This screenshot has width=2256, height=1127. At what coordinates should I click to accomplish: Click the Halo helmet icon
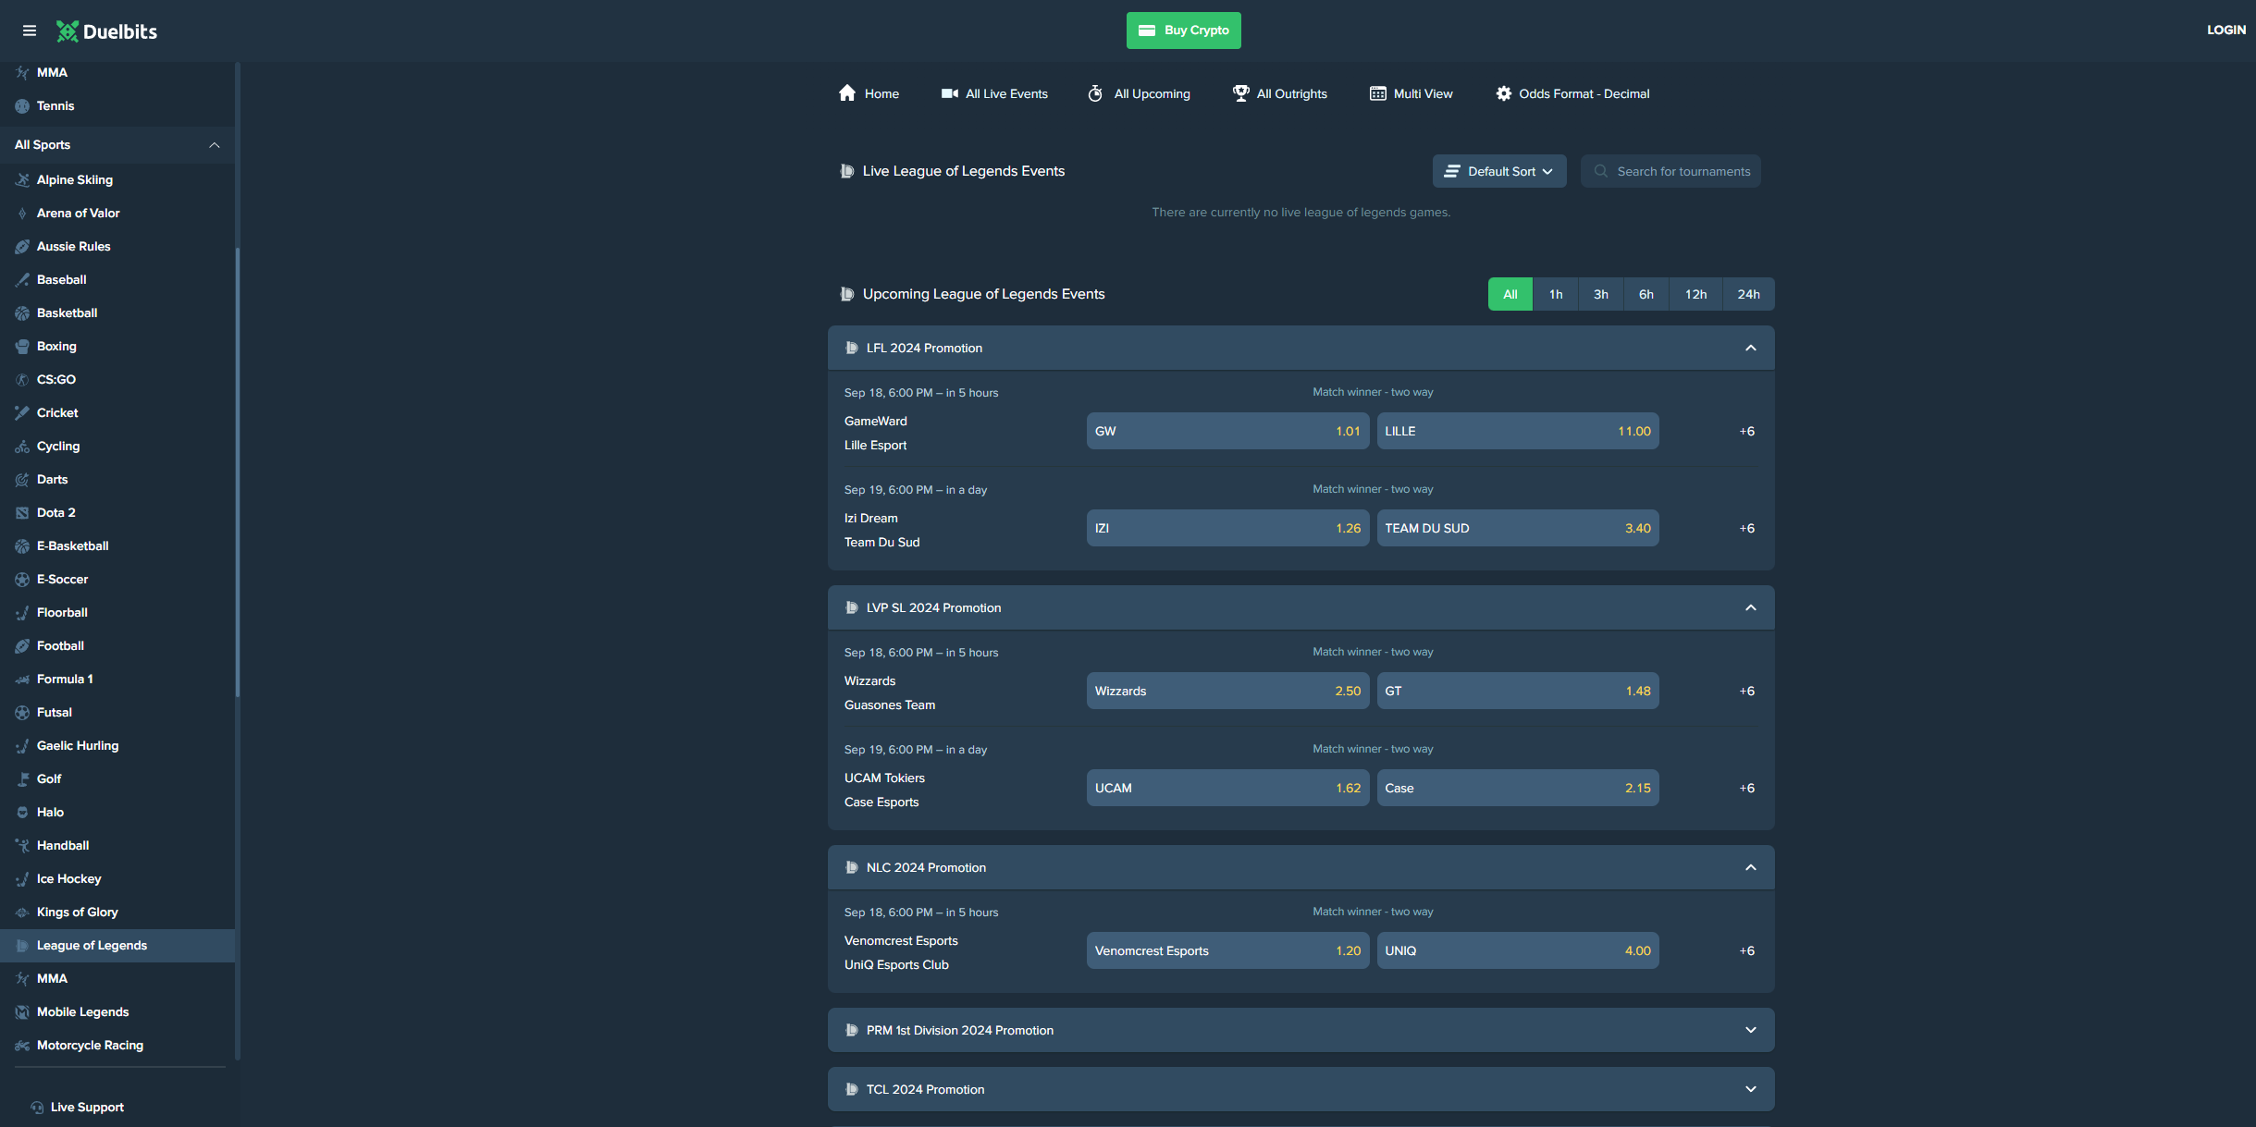[22, 813]
